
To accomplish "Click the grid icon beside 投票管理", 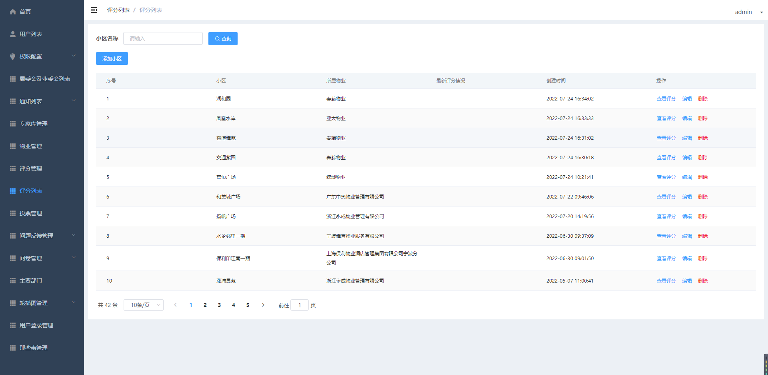I will point(13,213).
